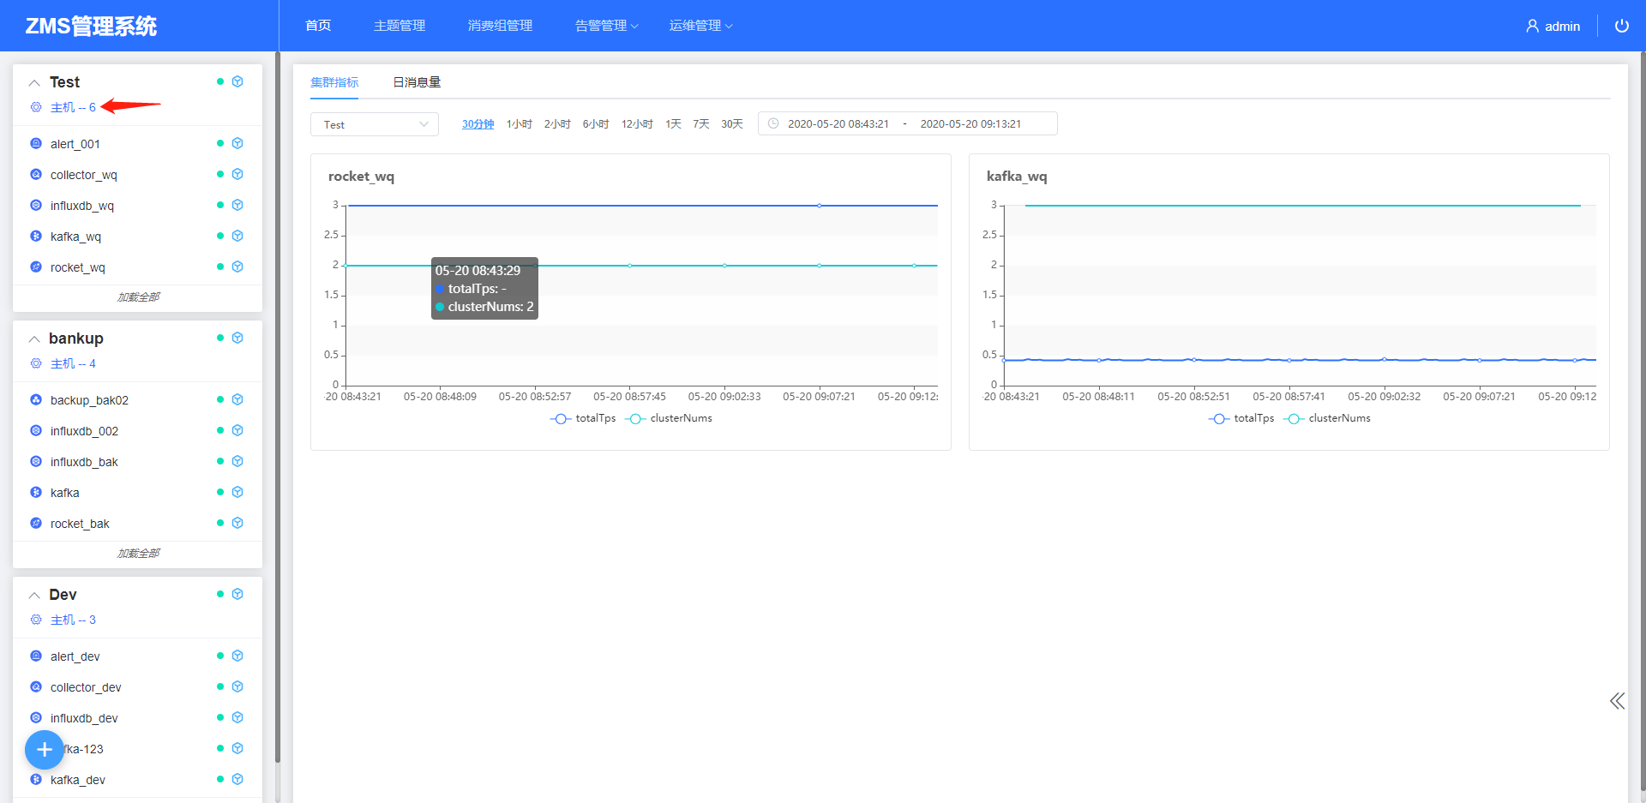The height and width of the screenshot is (803, 1646).
Task: Collapse the bankup environment group
Action: click(x=34, y=339)
